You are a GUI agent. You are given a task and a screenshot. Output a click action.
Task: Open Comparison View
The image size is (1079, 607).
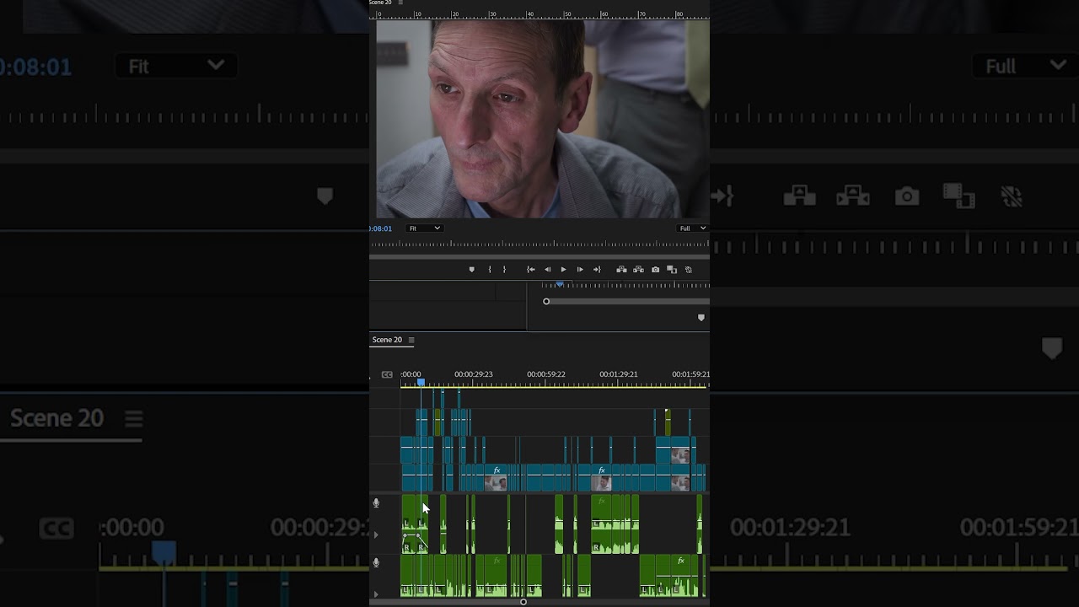point(672,270)
